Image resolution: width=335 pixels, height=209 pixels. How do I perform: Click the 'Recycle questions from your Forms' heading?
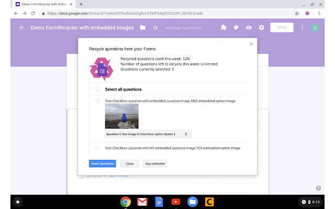pos(122,49)
